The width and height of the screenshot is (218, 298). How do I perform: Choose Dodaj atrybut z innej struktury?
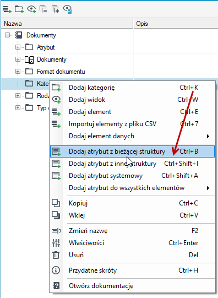(x=132, y=164)
